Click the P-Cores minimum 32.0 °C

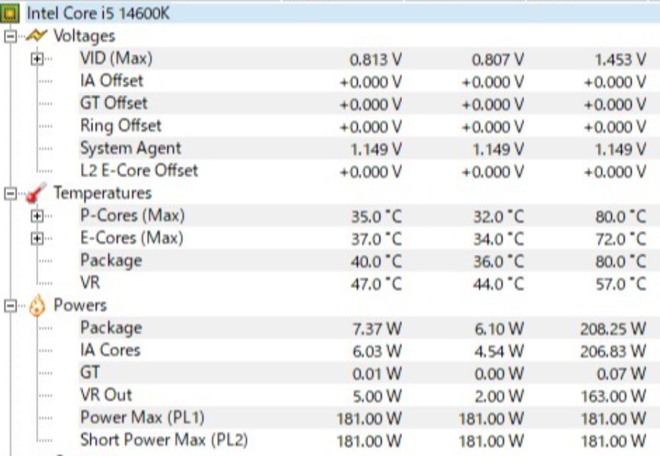point(498,216)
